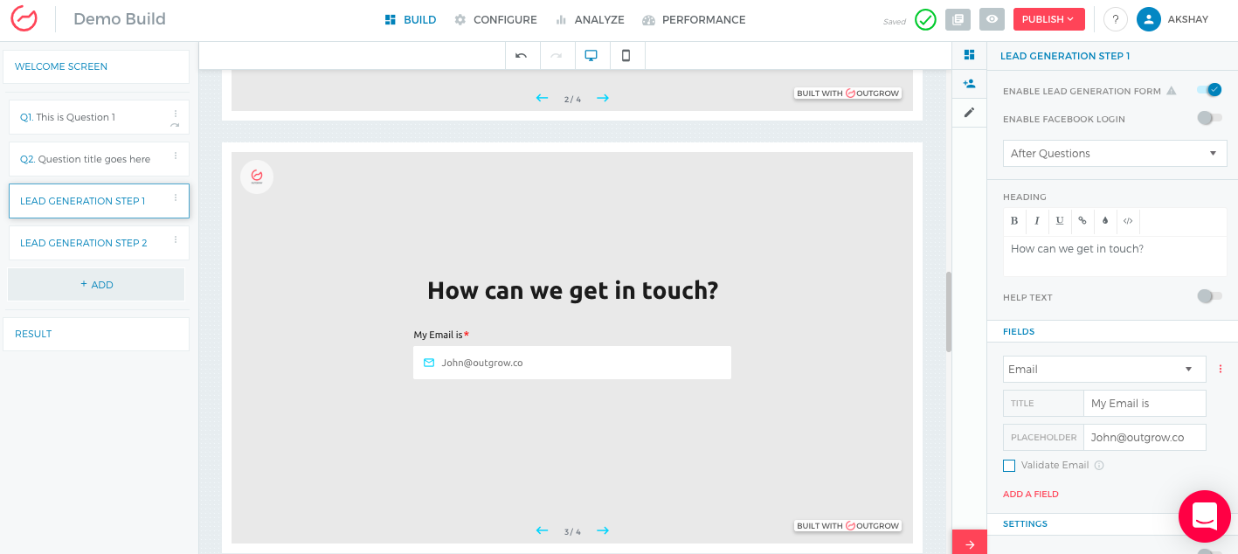
Task: Click the red arrow collapse button
Action: (969, 544)
